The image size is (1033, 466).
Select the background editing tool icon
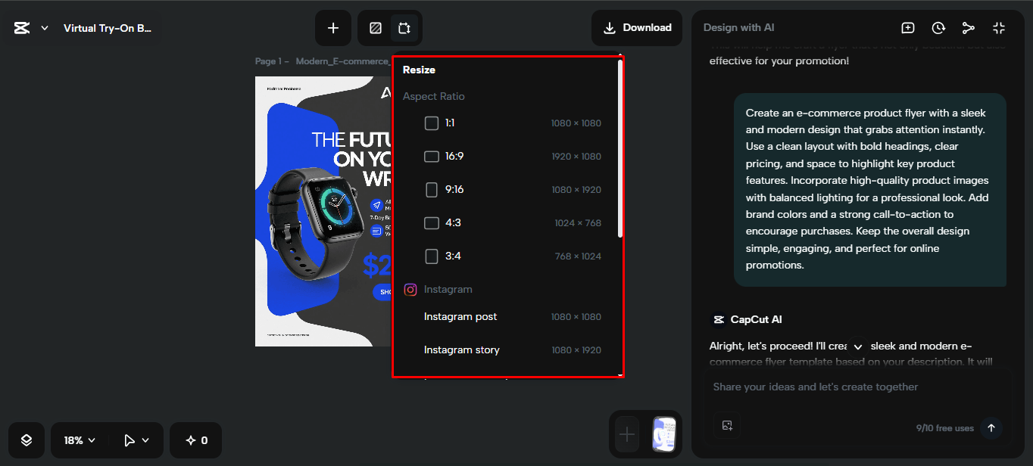375,27
